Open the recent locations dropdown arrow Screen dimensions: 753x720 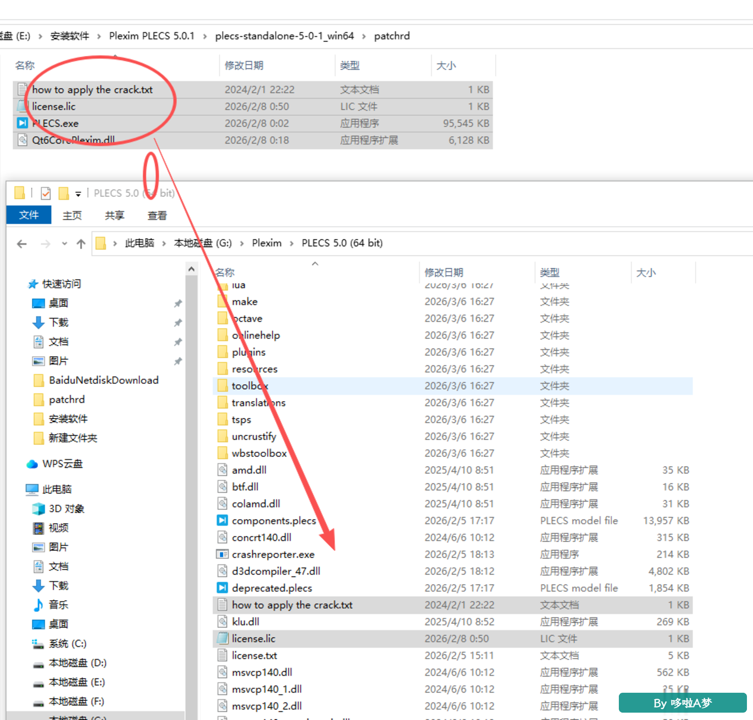pos(64,244)
